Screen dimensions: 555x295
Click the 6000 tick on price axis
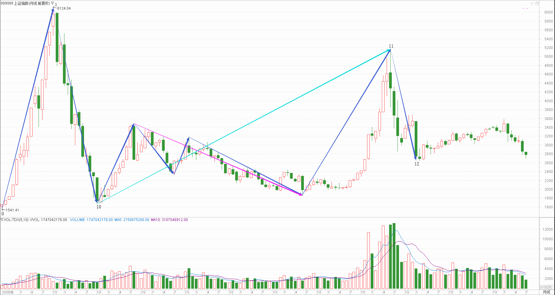(x=548, y=12)
